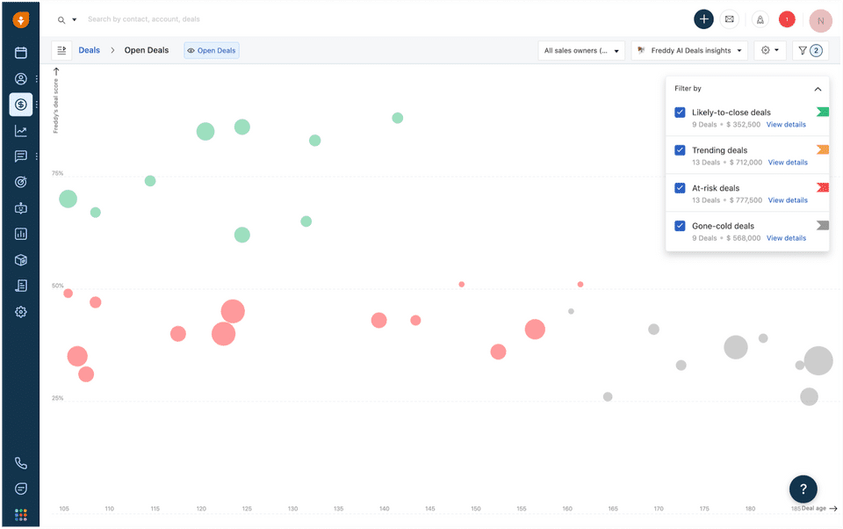Toggle the Gone-cold deals checkbox
This screenshot has height=529, width=843.
(x=680, y=226)
